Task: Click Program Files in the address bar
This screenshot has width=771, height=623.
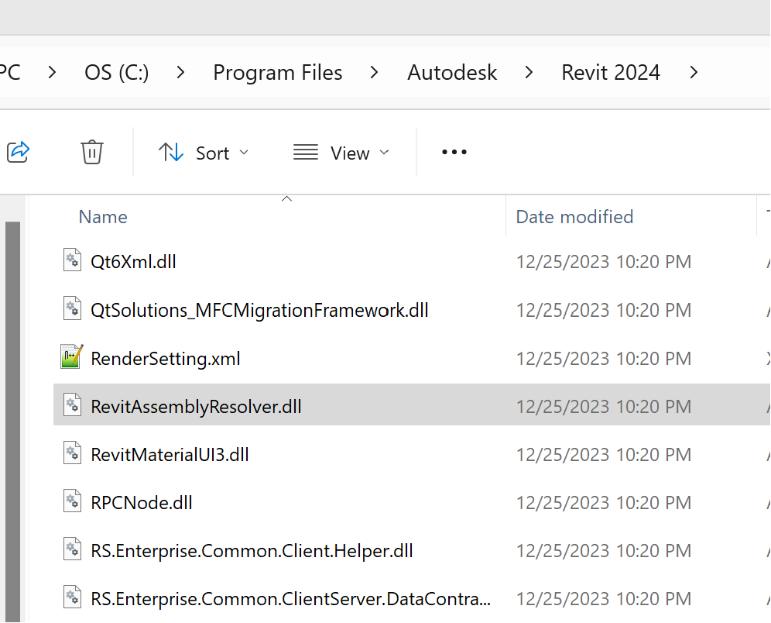Action: (x=277, y=73)
